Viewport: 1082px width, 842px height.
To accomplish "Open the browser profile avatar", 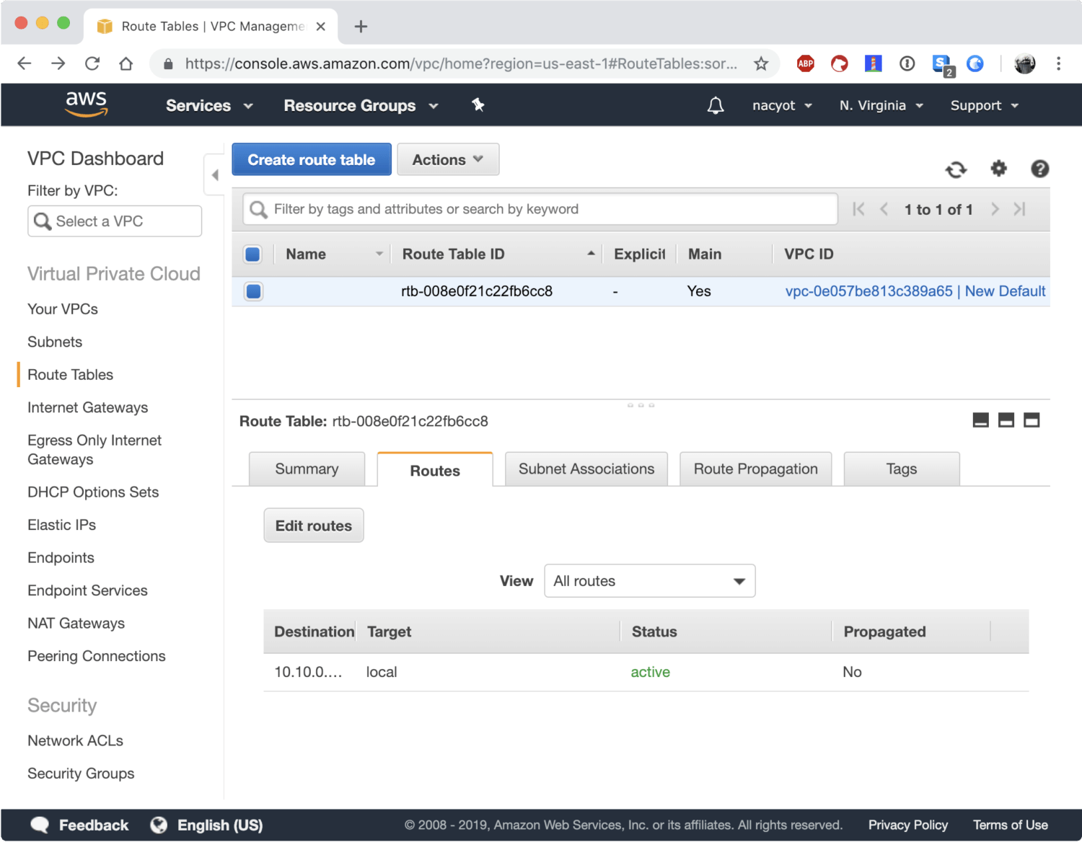I will tap(1024, 63).
